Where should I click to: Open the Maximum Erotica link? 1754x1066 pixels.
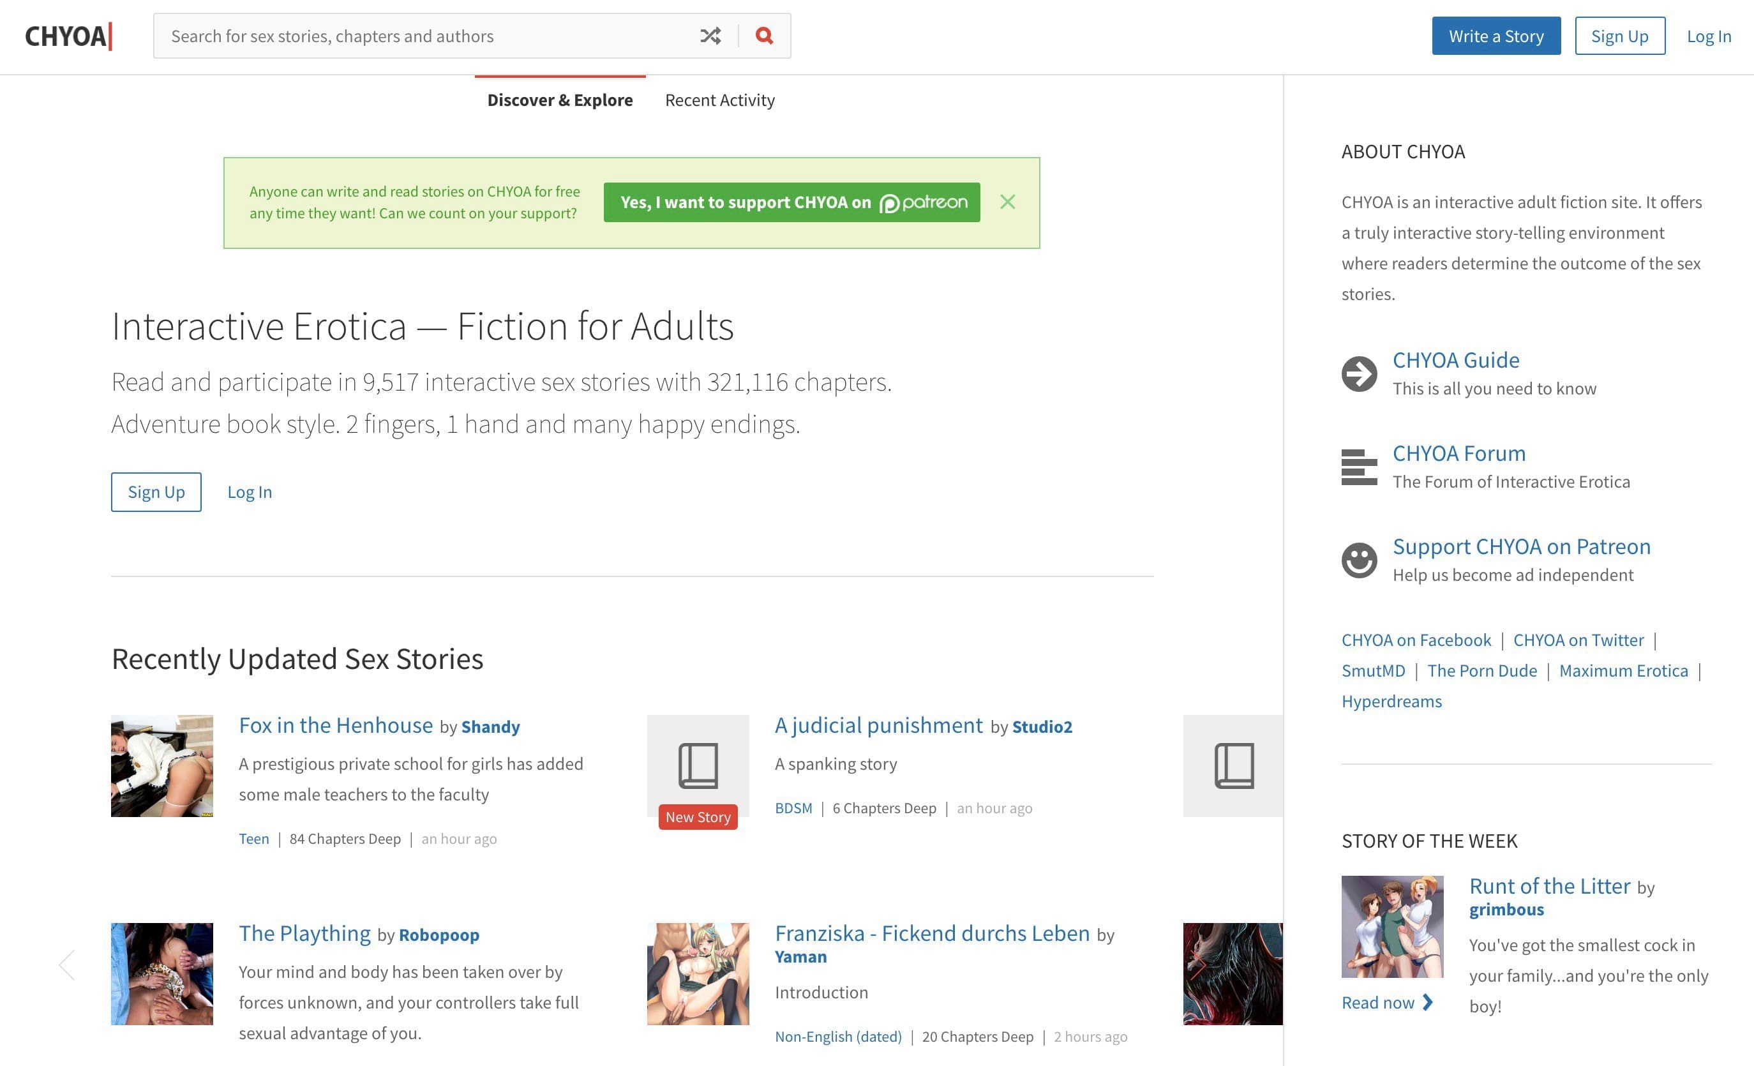(1623, 671)
